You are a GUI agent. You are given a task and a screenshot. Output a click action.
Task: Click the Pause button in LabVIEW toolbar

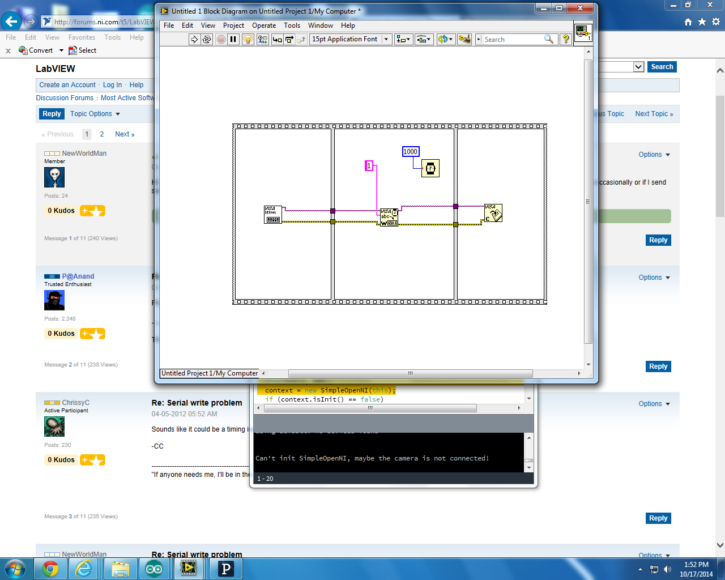[233, 39]
